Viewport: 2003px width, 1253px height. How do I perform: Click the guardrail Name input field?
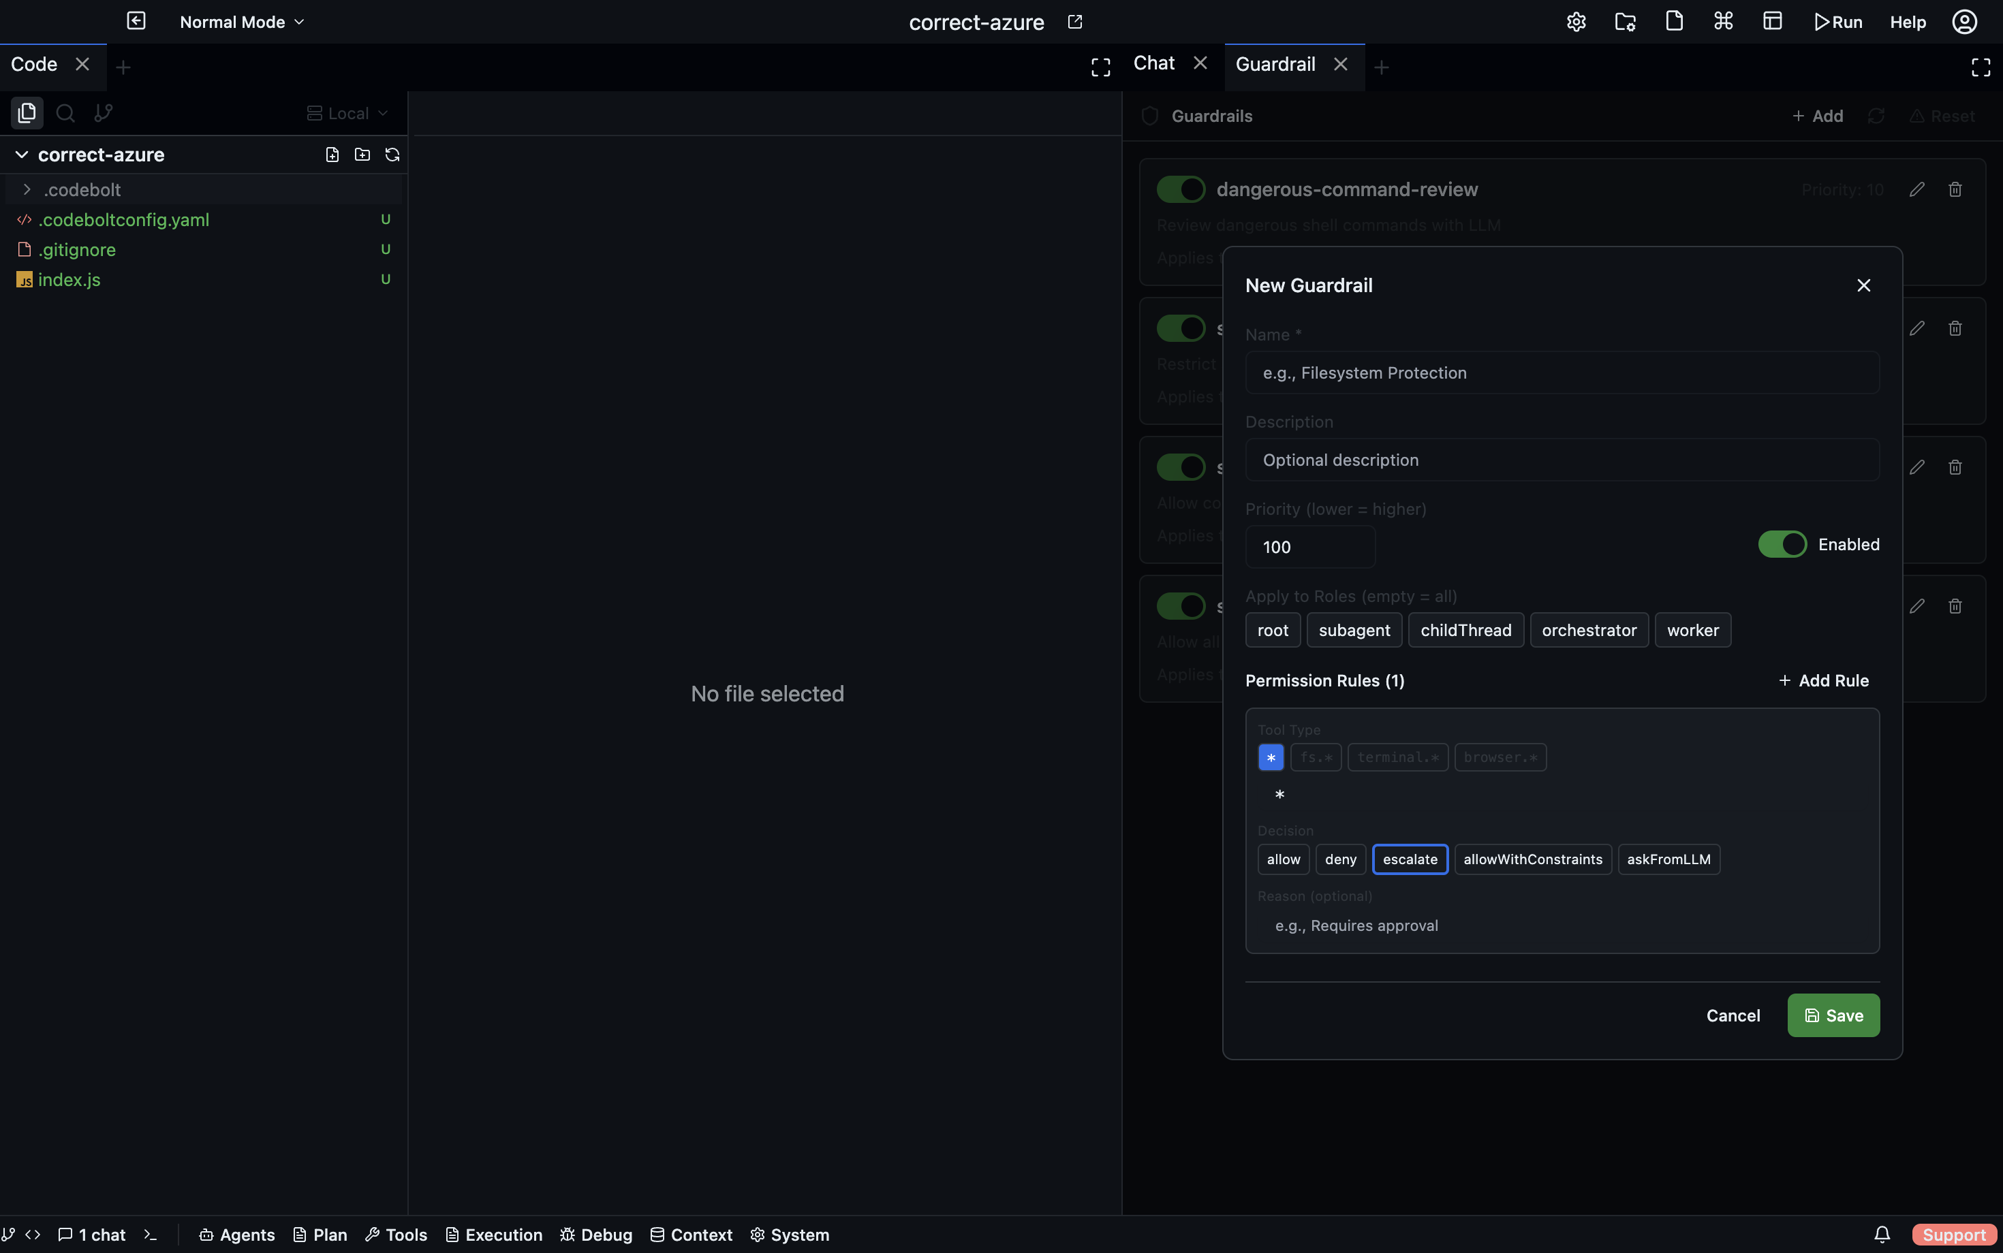[1562, 373]
